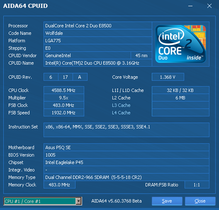Click the Processor label
219x210 pixels.
coord(18,26)
